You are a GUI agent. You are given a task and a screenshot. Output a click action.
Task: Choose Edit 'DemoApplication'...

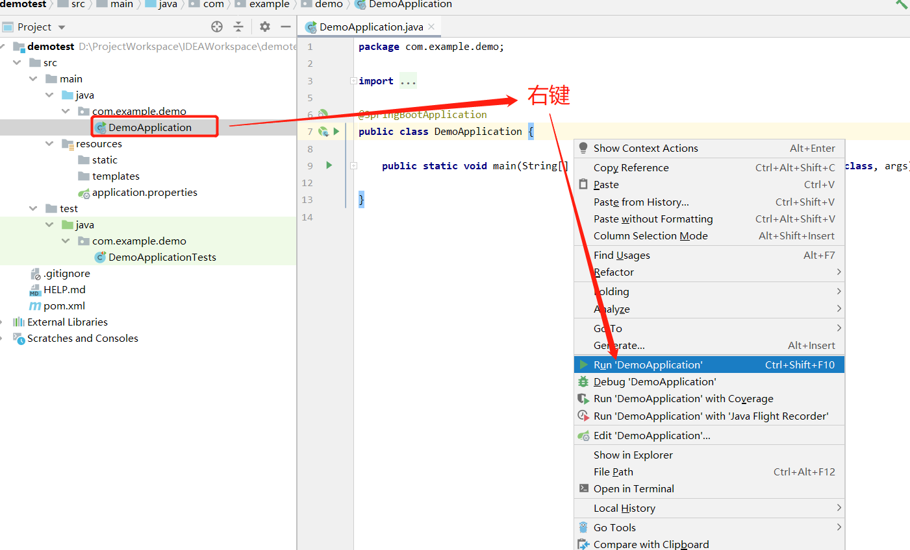point(709,435)
